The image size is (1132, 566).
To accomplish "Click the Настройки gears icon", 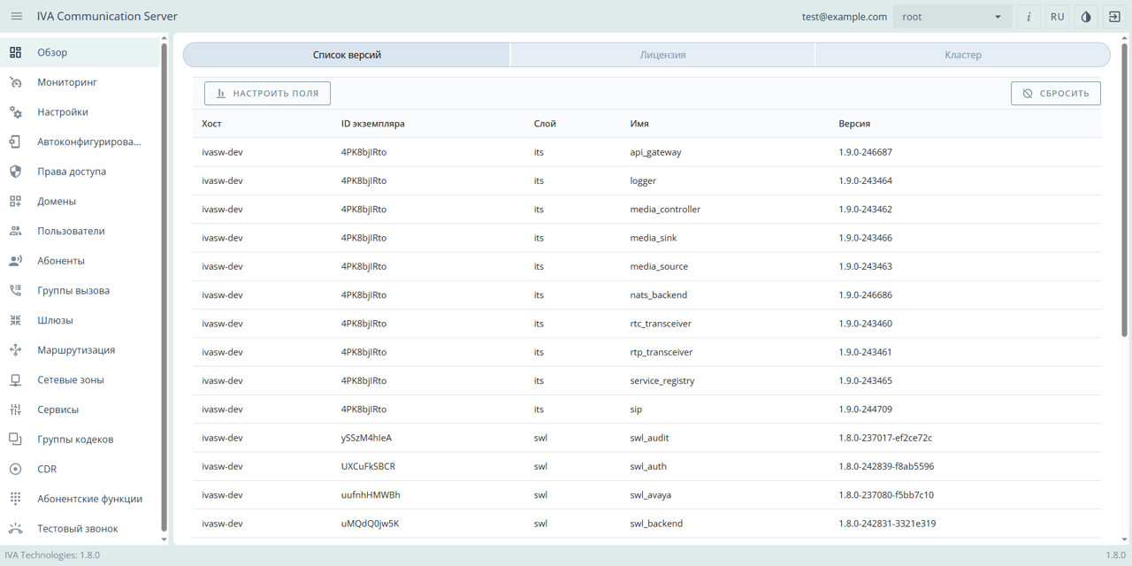I will click(x=15, y=112).
